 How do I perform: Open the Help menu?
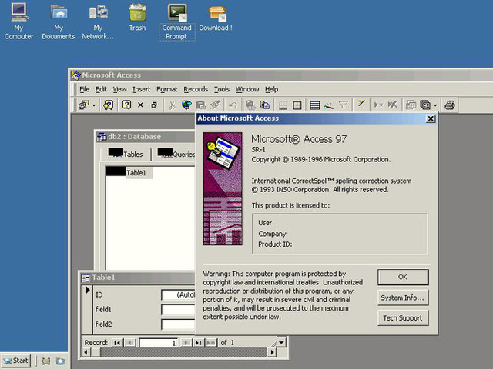click(x=271, y=89)
